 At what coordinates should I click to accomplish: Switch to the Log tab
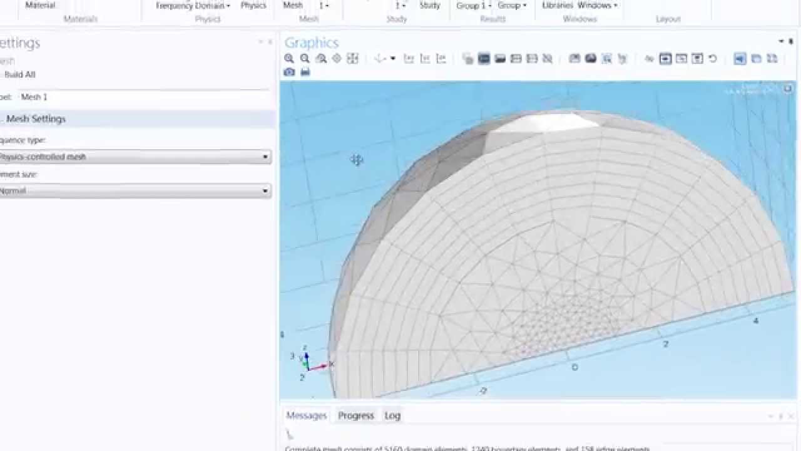[x=392, y=415]
